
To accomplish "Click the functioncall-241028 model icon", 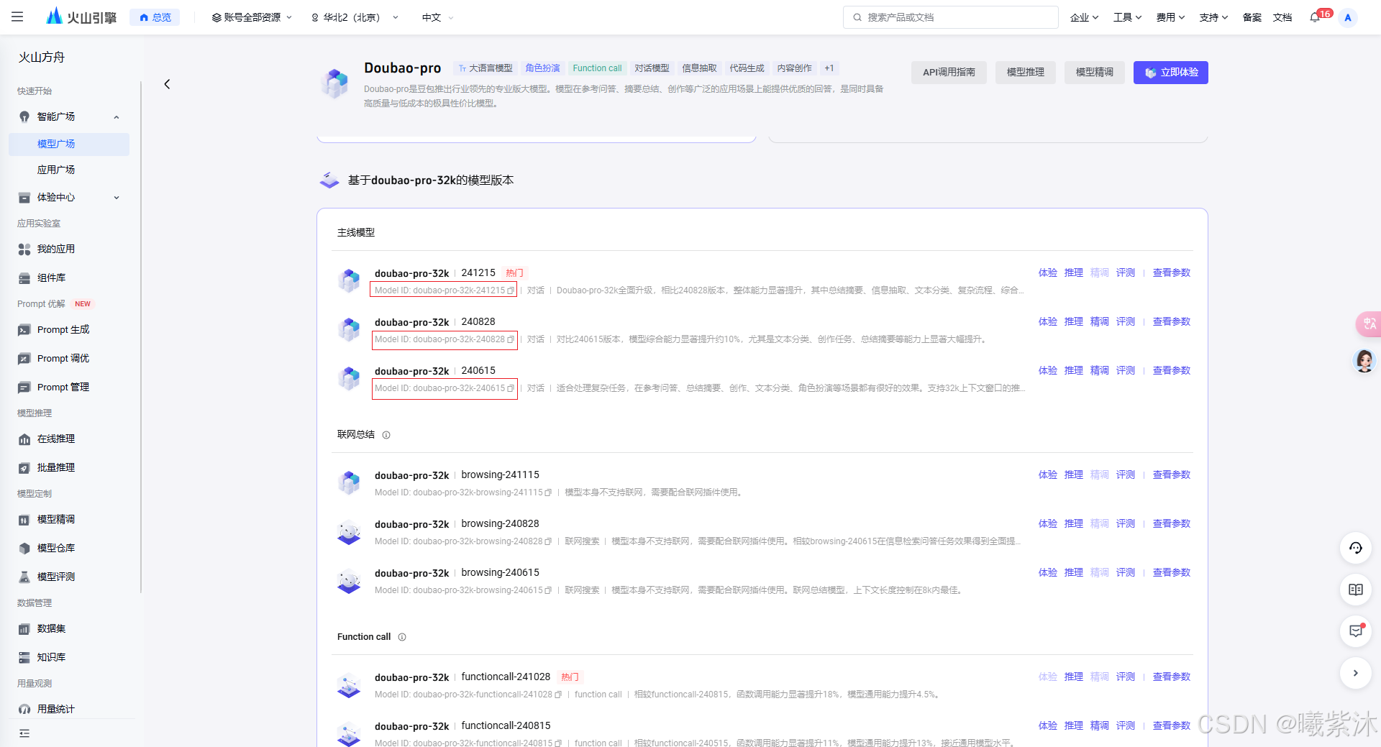I will [350, 684].
